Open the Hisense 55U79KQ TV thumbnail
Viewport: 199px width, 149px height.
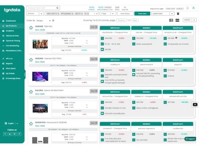(x=40, y=77)
